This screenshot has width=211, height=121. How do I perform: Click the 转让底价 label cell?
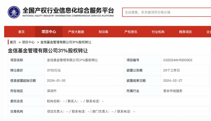(x=26, y=70)
